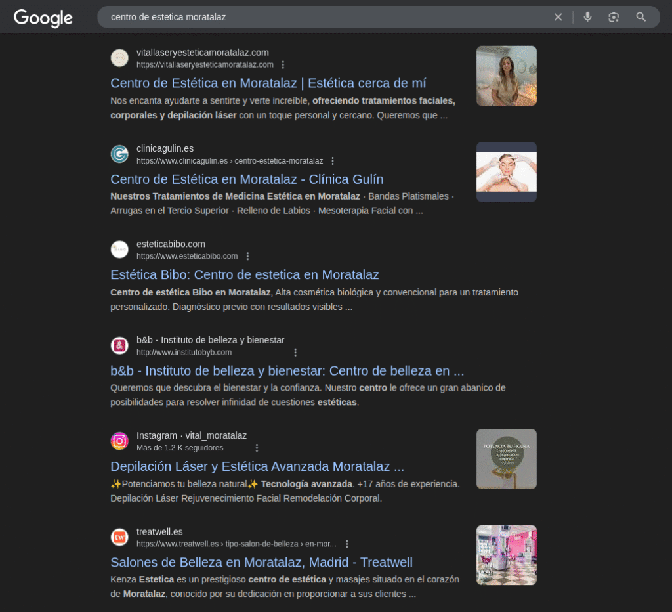672x612 pixels.
Task: Open 'Depilación Láser y Estética Avanzada Moratalaz' link
Action: tap(257, 466)
